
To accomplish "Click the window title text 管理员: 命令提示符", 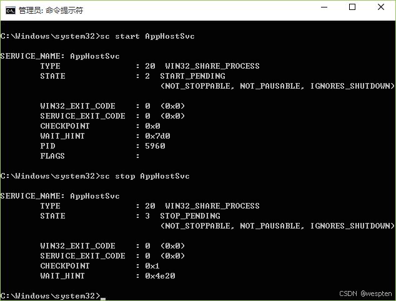I will tap(51, 10).
